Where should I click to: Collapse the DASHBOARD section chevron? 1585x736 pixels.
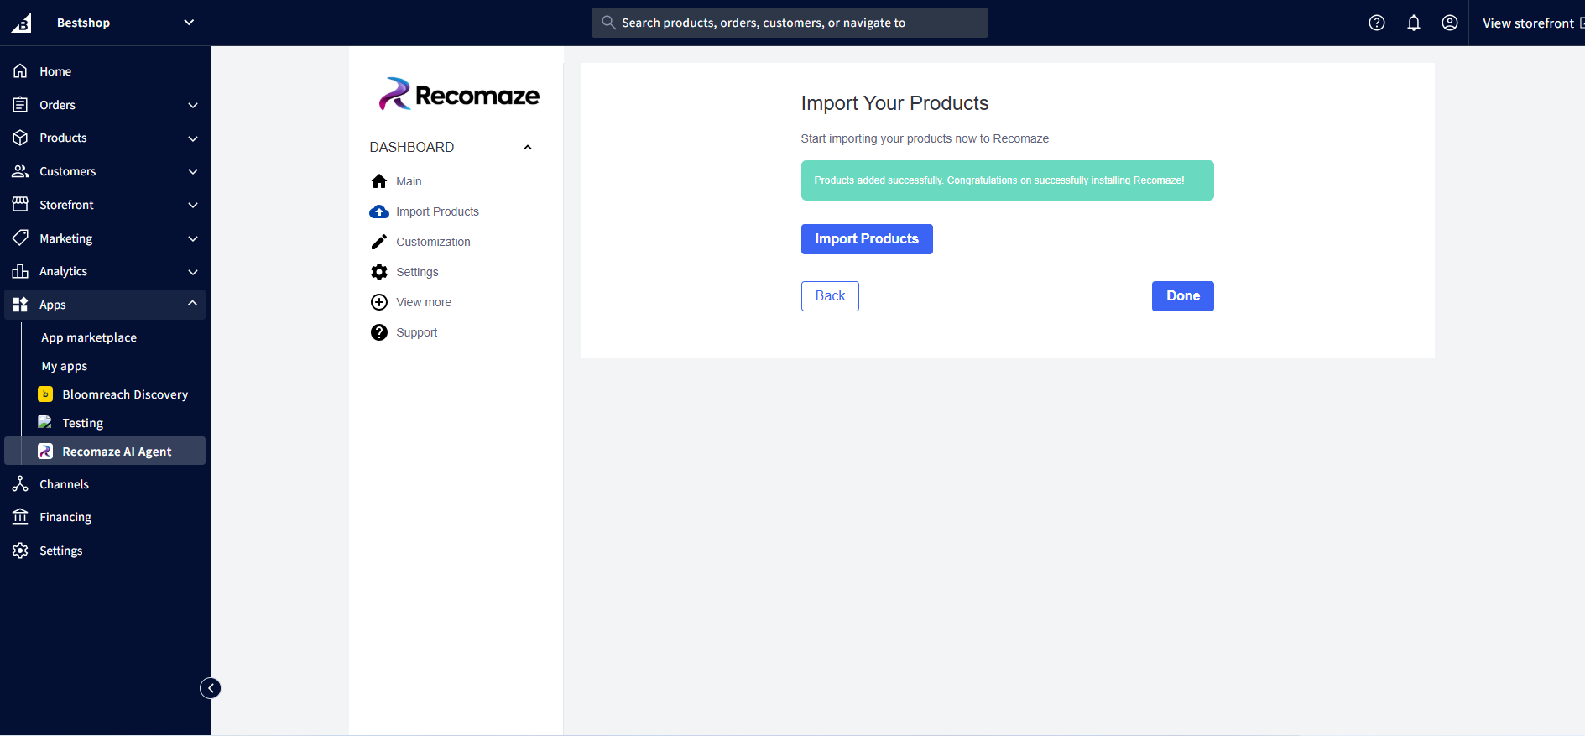pyautogui.click(x=528, y=147)
